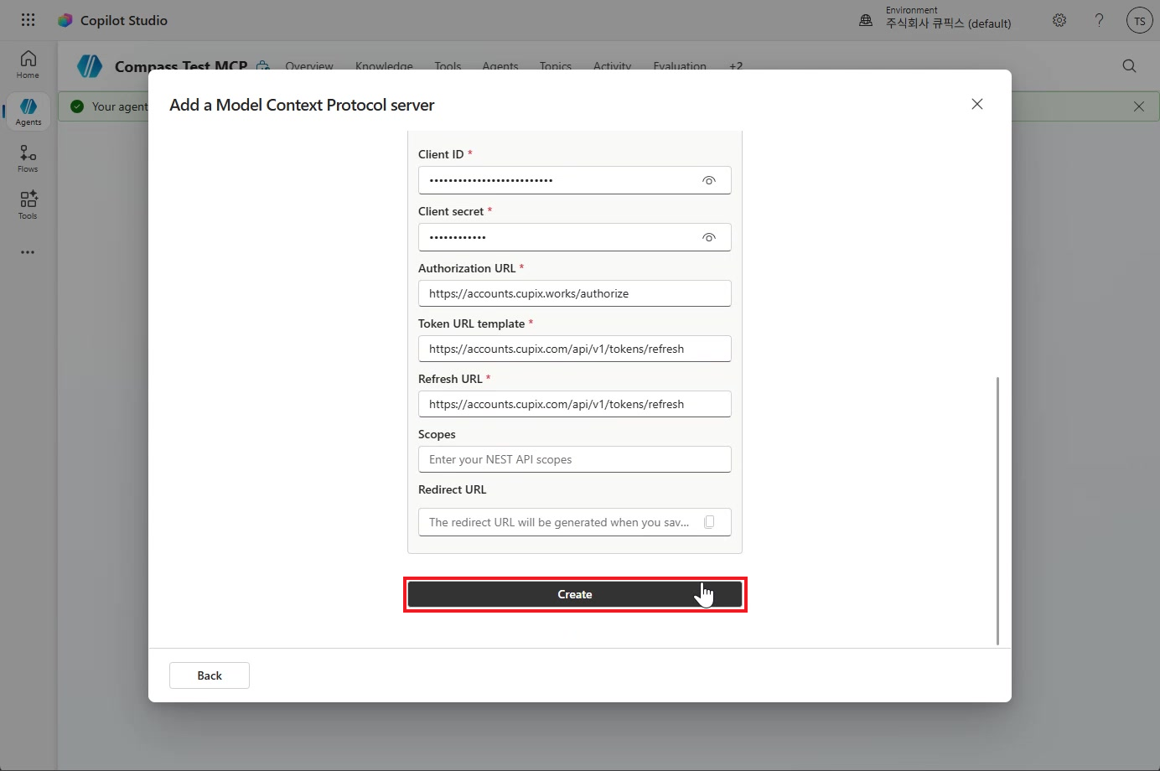The image size is (1160, 771).
Task: Open Flows in sidebar
Action: [28, 158]
